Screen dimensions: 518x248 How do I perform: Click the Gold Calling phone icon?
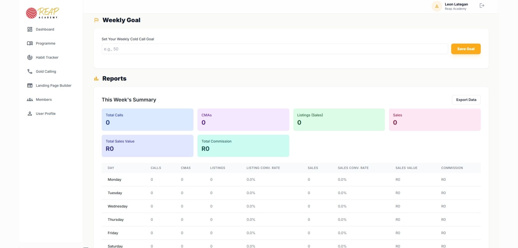click(x=30, y=71)
